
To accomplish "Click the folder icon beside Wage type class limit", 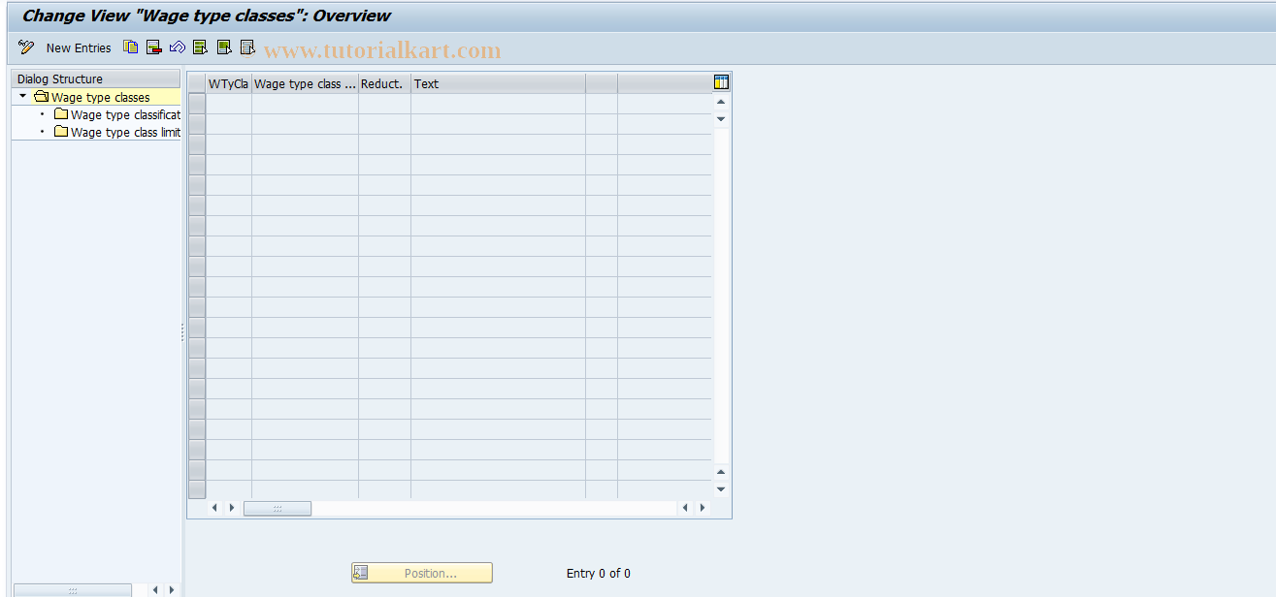I will pyautogui.click(x=61, y=132).
